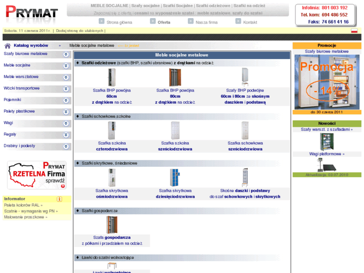Click the Rzetelna Firma sprawdź banner
Screen dimensions: 364x273
tap(37, 175)
